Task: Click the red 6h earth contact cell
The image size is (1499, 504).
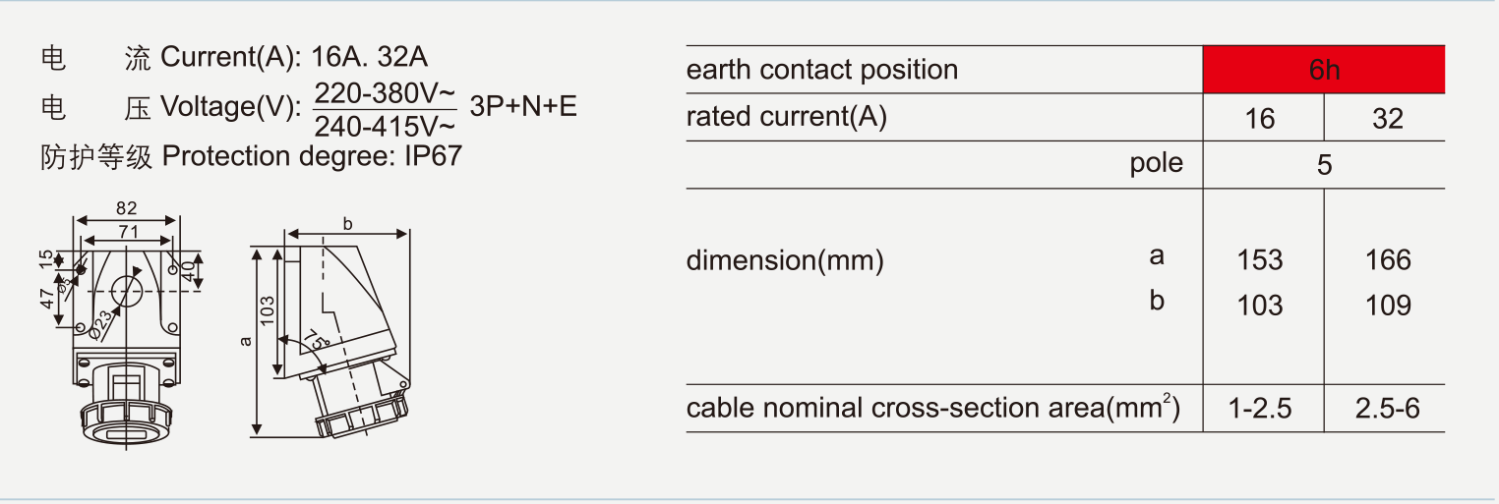Action: tap(1323, 70)
